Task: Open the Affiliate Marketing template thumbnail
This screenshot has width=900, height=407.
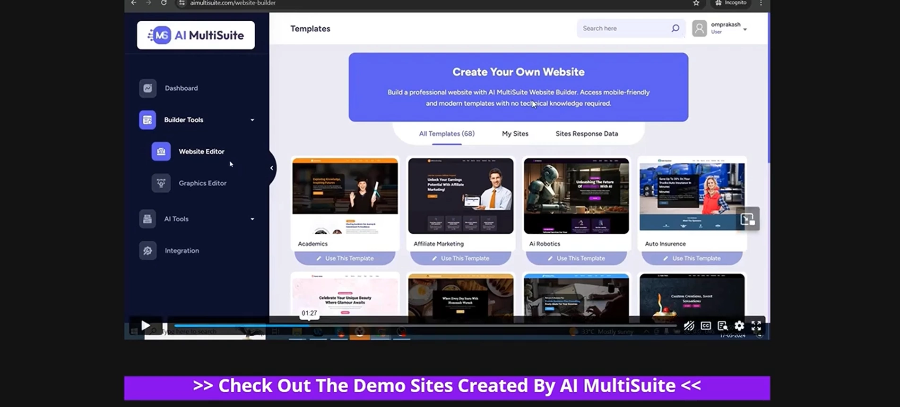Action: 461,196
